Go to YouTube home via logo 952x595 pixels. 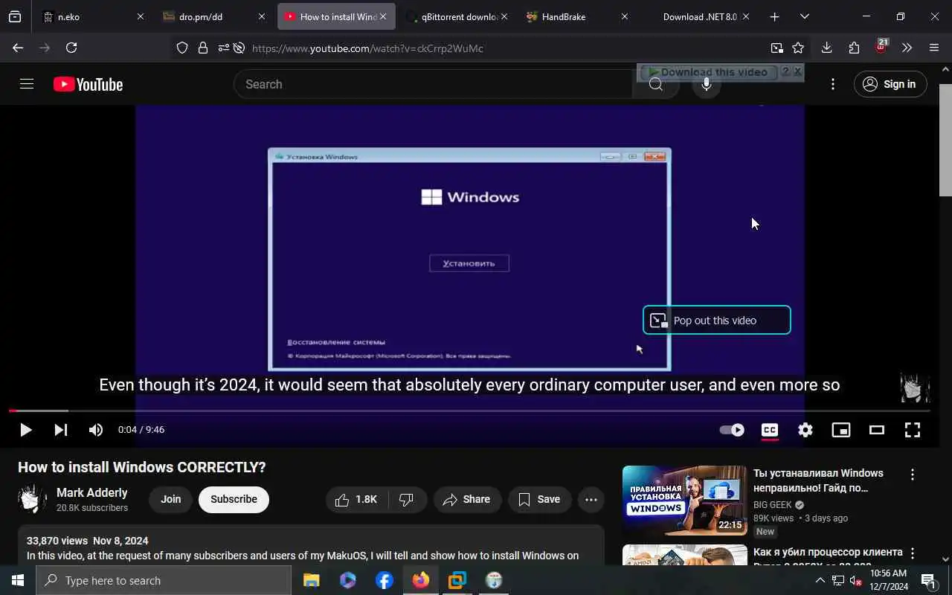(x=88, y=84)
